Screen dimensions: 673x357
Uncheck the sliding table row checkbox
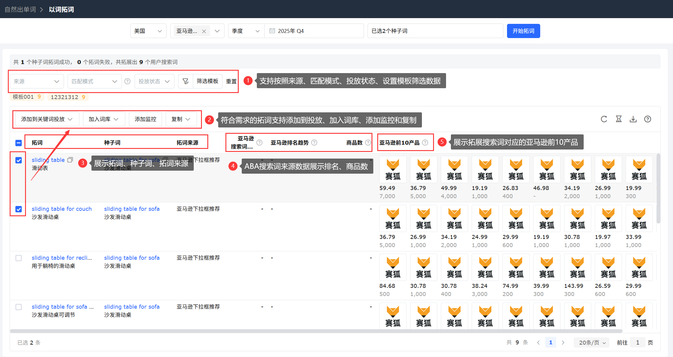pyautogui.click(x=19, y=160)
